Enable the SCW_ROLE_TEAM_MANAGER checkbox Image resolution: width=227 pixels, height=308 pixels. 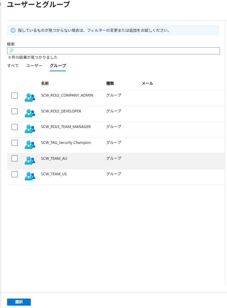(15, 127)
